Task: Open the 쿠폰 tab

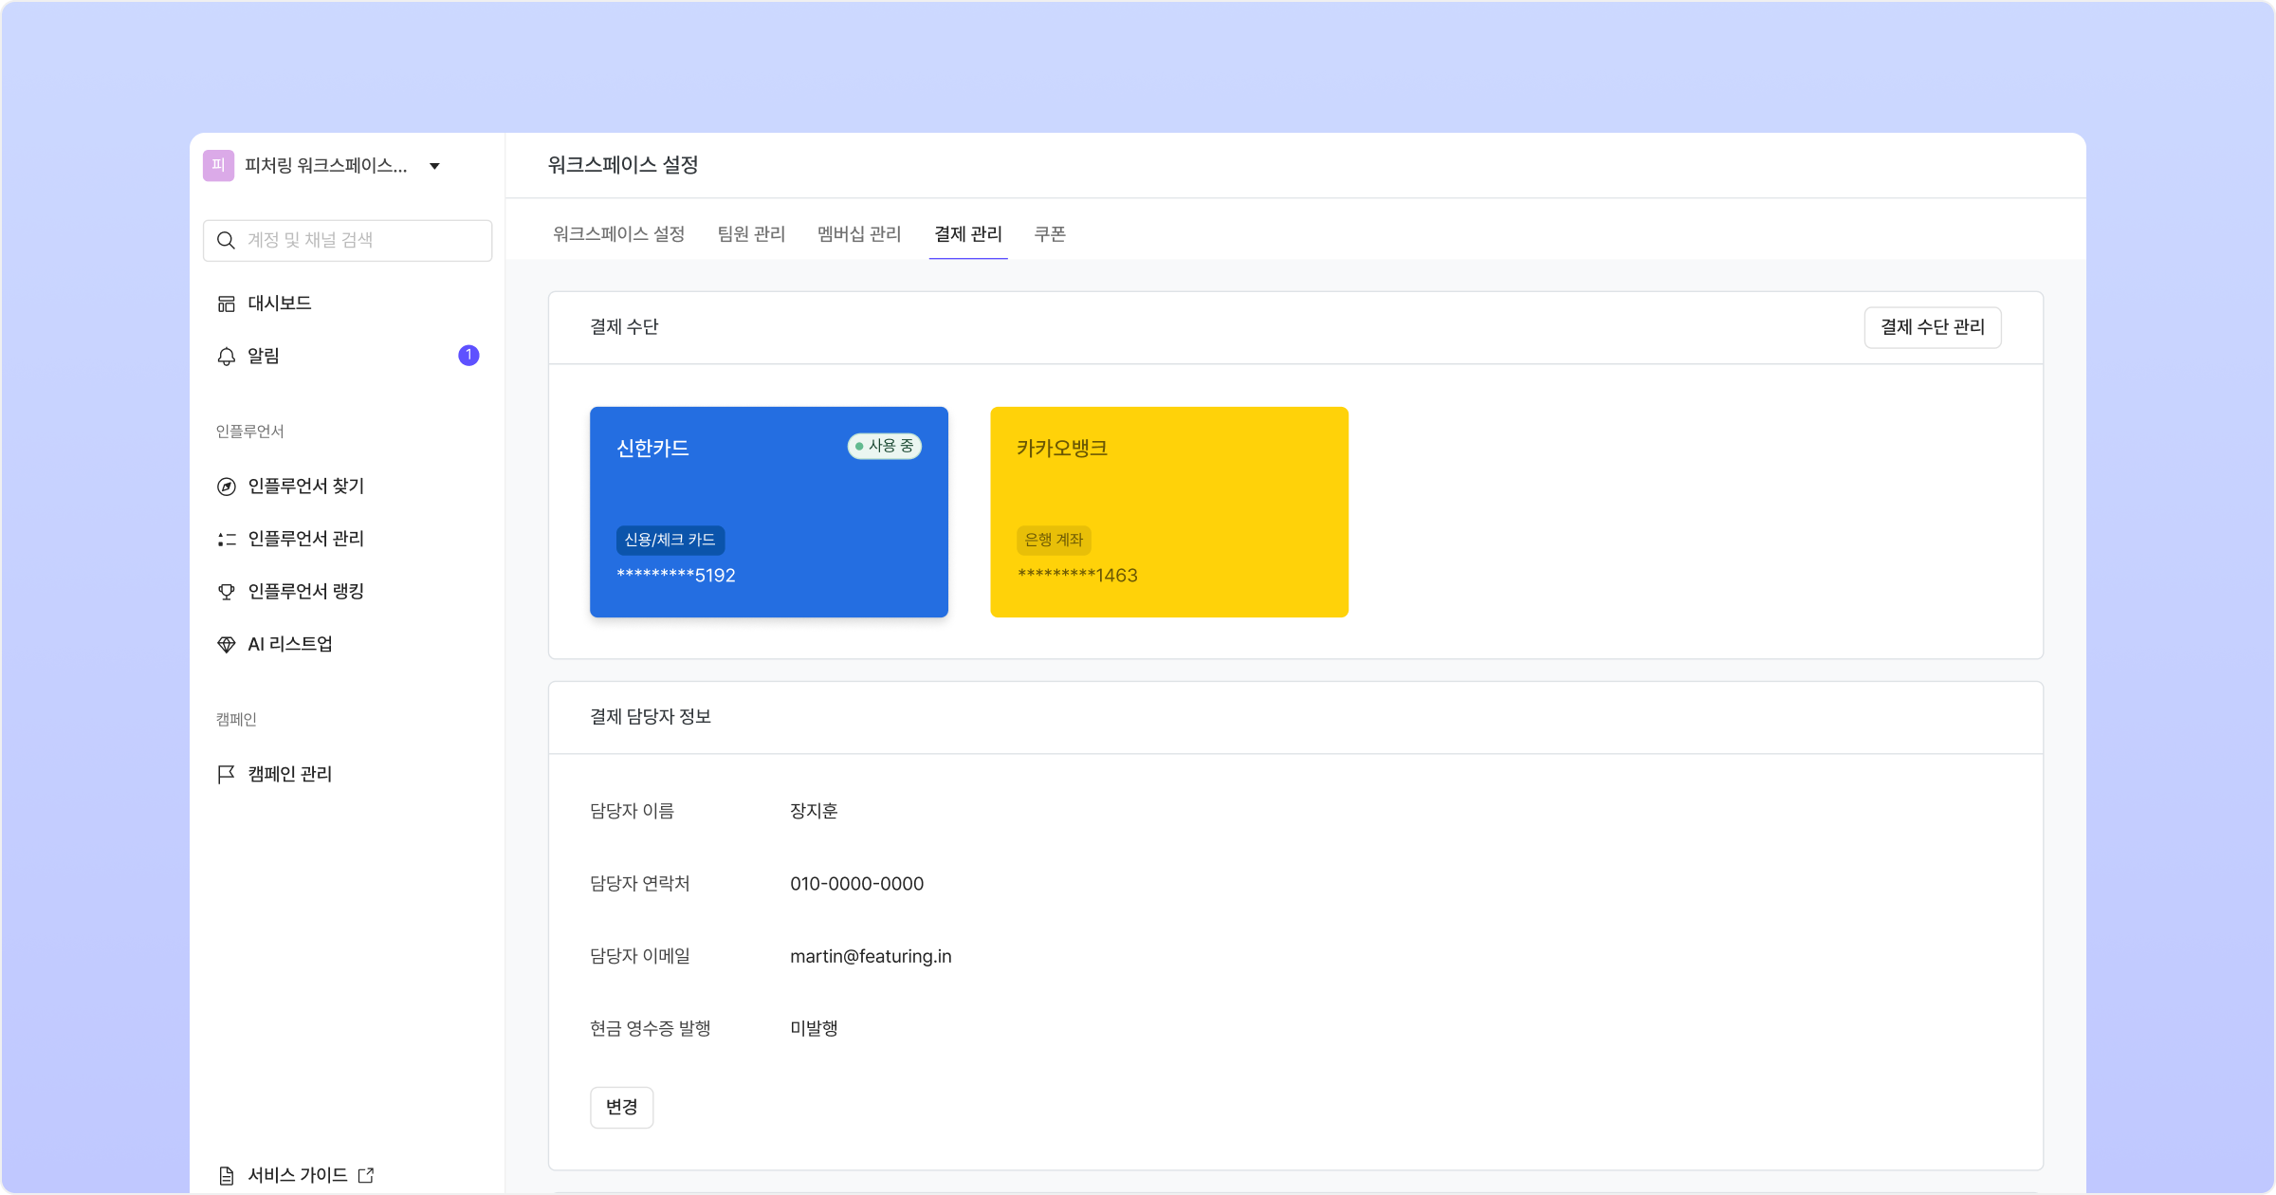Action: (1050, 233)
